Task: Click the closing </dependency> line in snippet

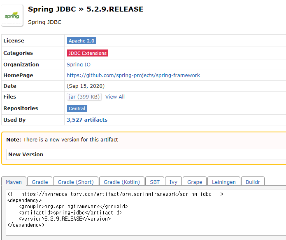Action: point(26,225)
